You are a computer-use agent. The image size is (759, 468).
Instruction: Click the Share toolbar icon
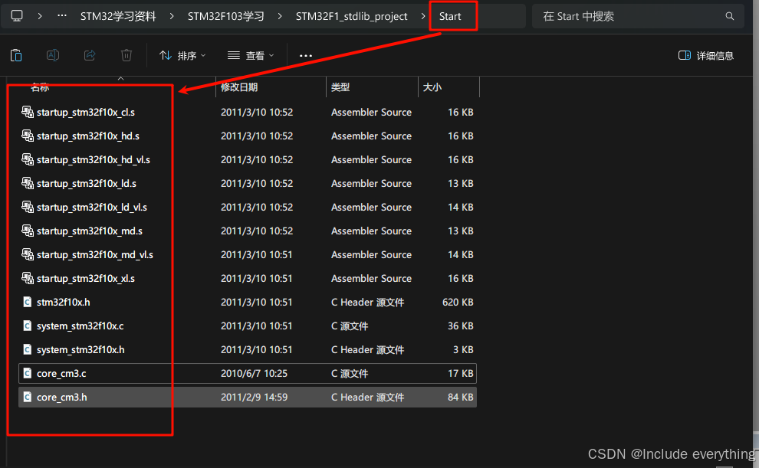coord(90,56)
